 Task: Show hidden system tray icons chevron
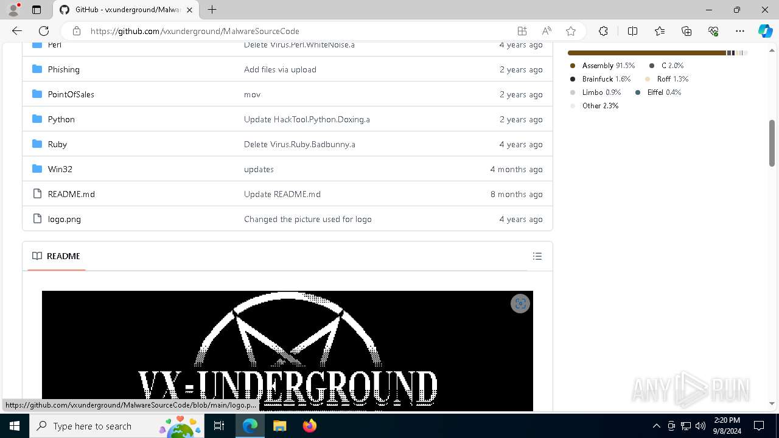coord(656,426)
